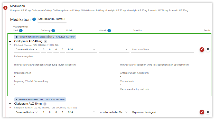Viewport: 215px width, 120px height.
Task: Click the info icon next to Art
Action: click(21, 31)
